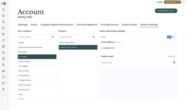Click the From address email field
The height and width of the screenshot is (110, 187).
[138, 48]
